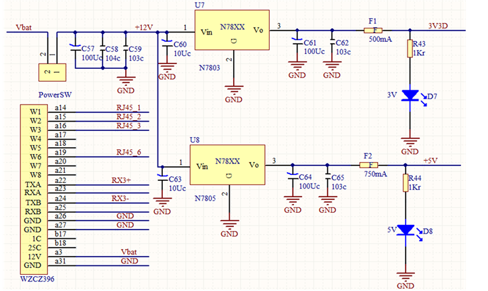Select the D7 3V LED symbol
The height and width of the screenshot is (291, 488).
click(x=410, y=97)
